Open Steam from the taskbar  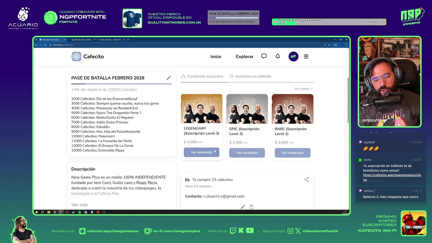[x=73, y=212]
